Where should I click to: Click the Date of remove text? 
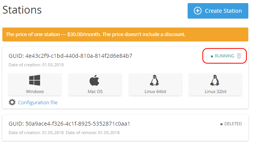tap(93, 133)
